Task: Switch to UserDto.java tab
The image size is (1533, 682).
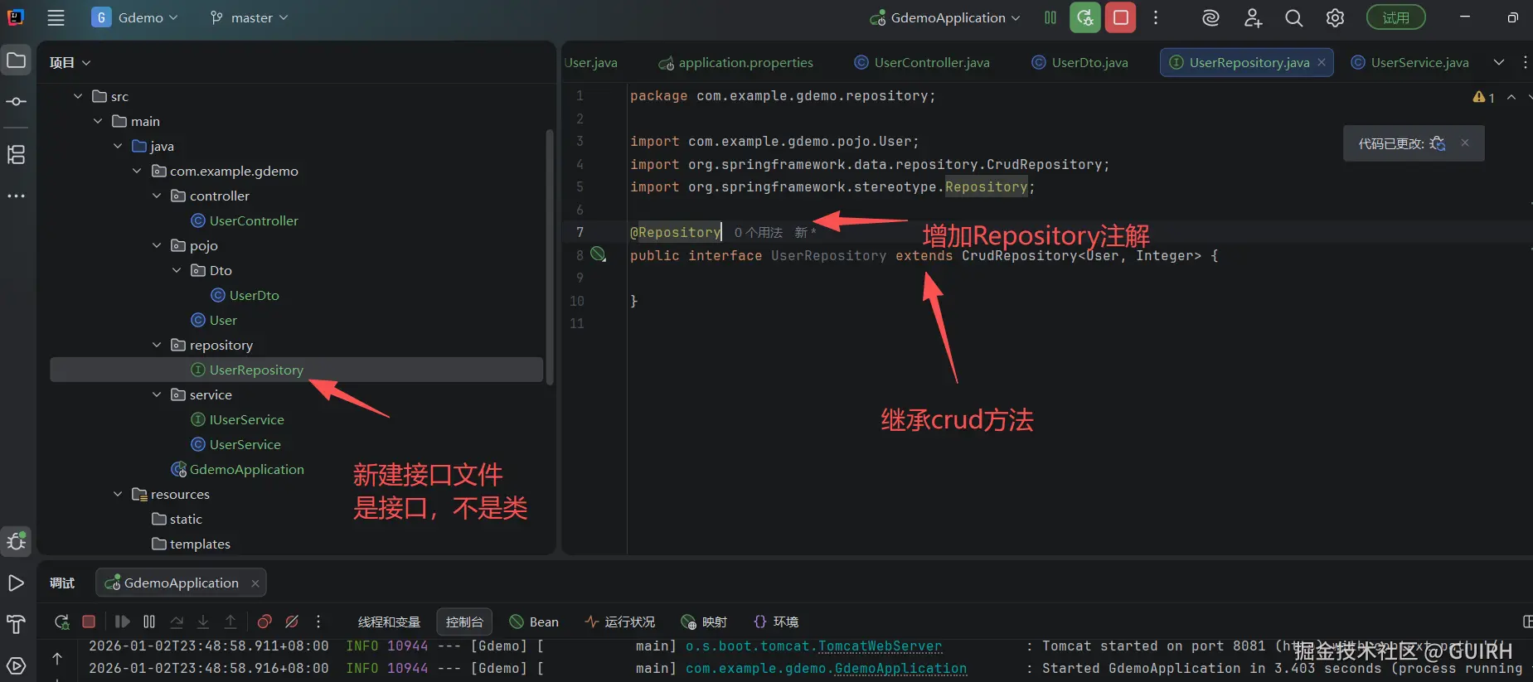Action: coord(1079,62)
